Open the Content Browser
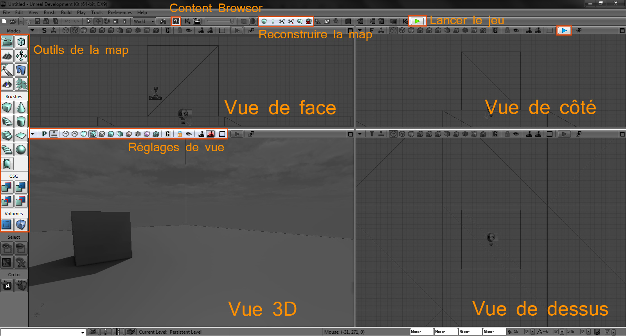626x336 pixels. click(176, 21)
